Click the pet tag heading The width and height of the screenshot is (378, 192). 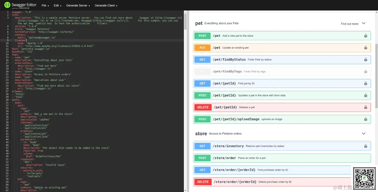[x=199, y=23]
